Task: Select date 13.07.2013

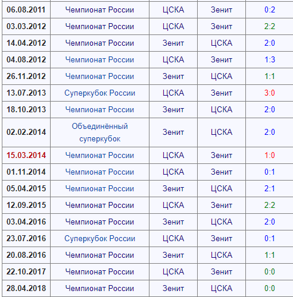Action: 26,93
